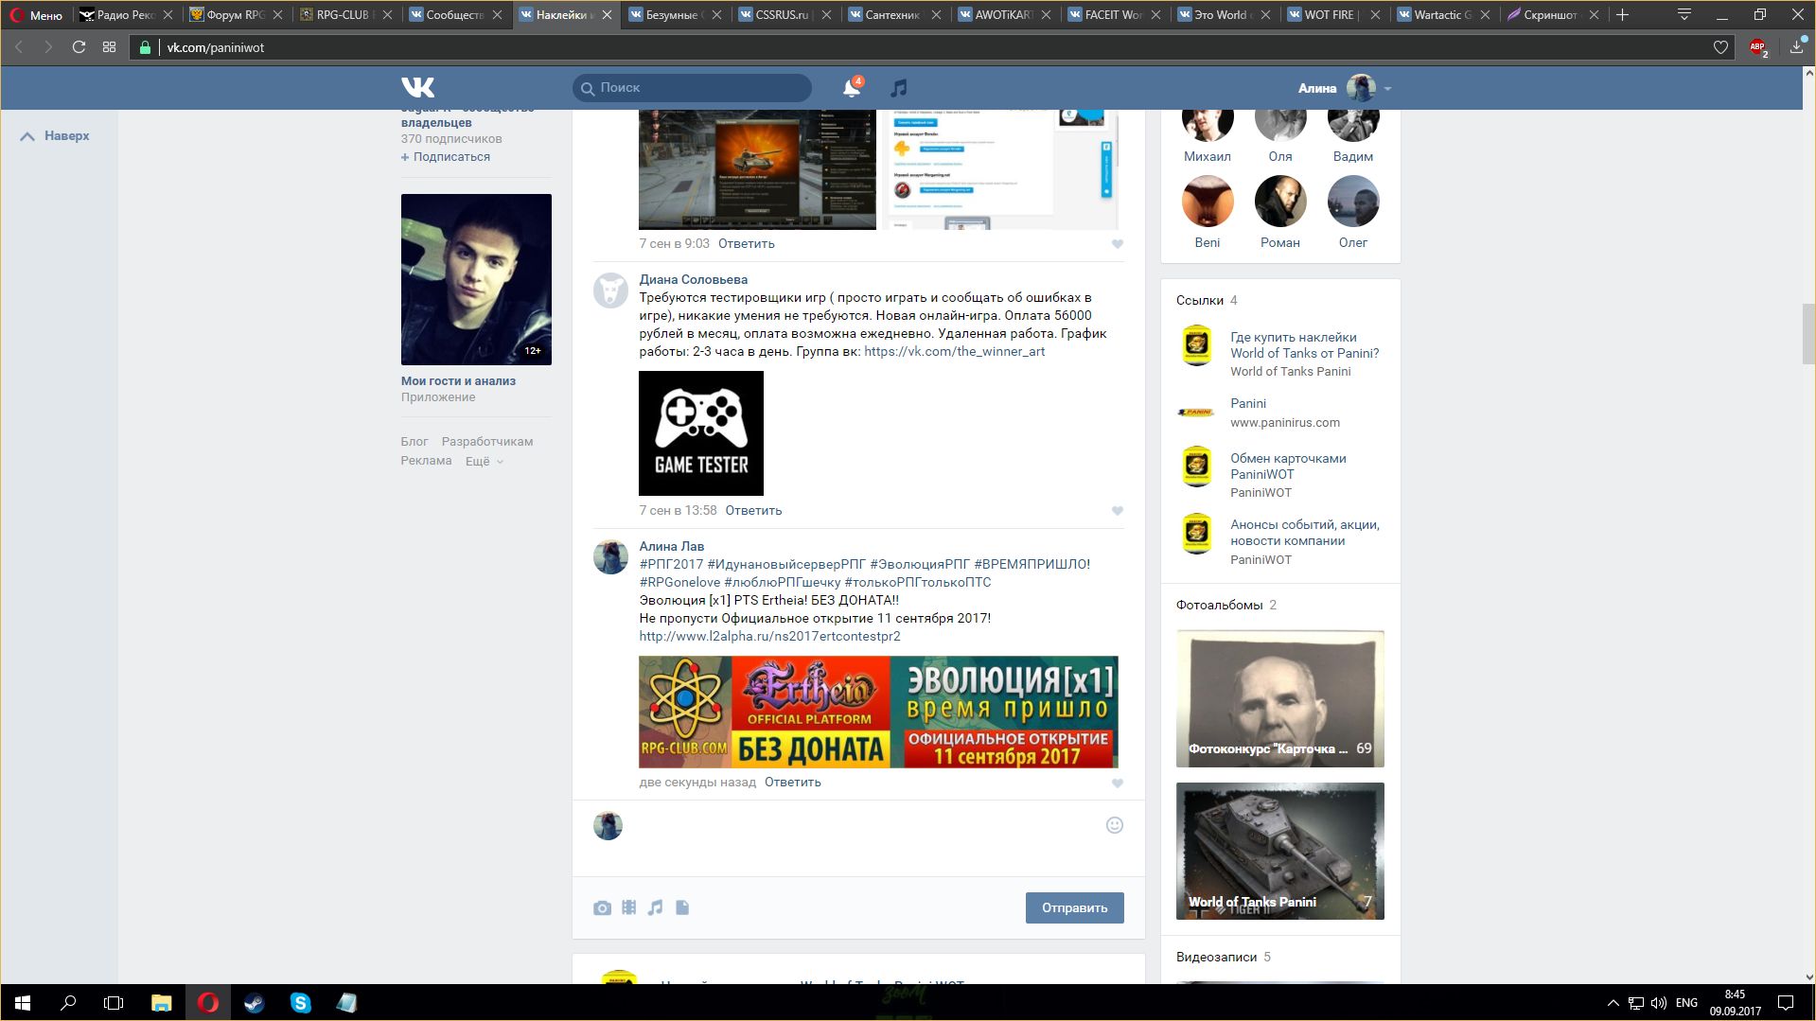Go back with the browser arrow
Image resolution: width=1816 pixels, height=1021 pixels.
(18, 47)
